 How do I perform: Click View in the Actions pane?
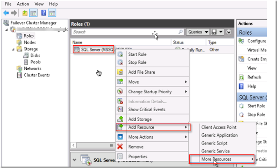click(252, 68)
